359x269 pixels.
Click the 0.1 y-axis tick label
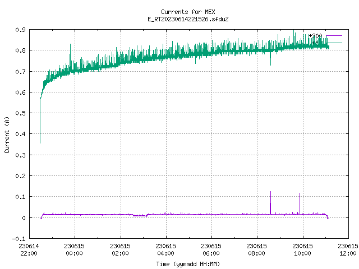click(20, 197)
